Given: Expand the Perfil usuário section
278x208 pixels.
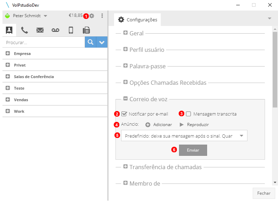Looking at the screenshot, I should click(x=126, y=49).
